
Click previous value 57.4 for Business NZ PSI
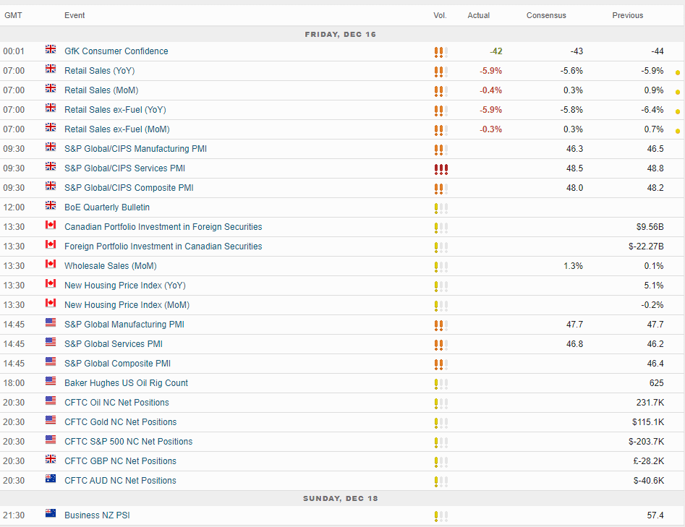[655, 515]
